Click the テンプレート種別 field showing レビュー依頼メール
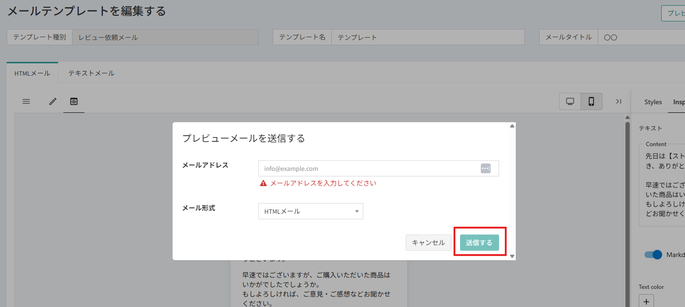The width and height of the screenshot is (685, 307). [165, 37]
